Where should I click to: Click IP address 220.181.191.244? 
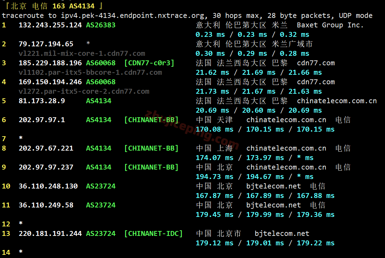tap(50, 233)
